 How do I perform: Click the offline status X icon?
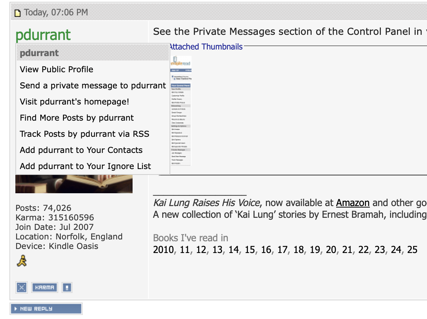click(x=22, y=287)
